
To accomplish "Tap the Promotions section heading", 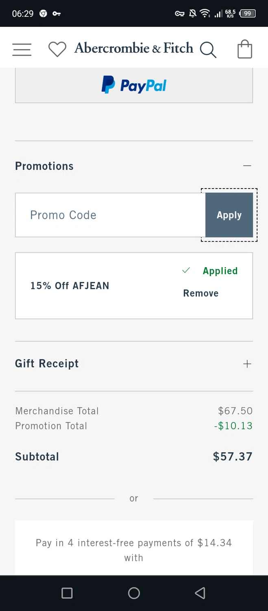I will pyautogui.click(x=44, y=166).
